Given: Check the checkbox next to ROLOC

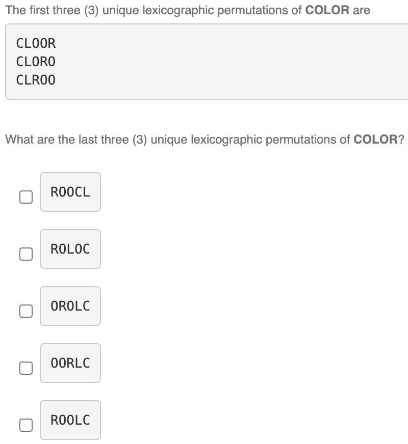Looking at the screenshot, I should tap(26, 253).
